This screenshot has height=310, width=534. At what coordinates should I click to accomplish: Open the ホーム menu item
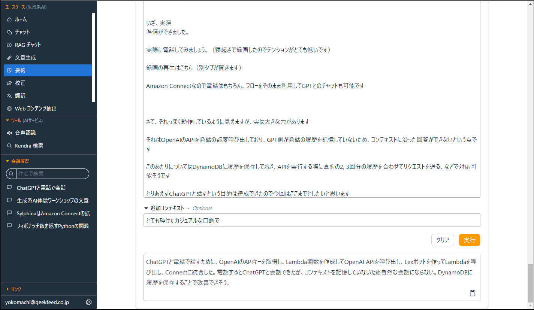48,19
